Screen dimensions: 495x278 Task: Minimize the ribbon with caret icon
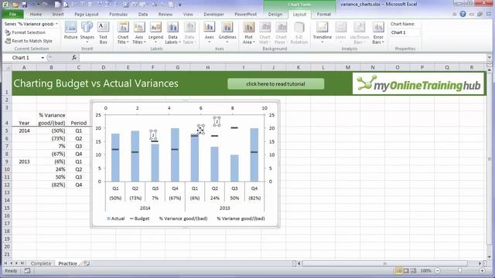(455, 14)
